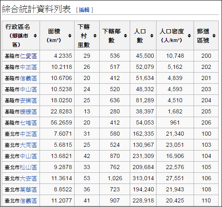The image size is (222, 207).
Task: Open the 七堵區 link
Action: 28,123
